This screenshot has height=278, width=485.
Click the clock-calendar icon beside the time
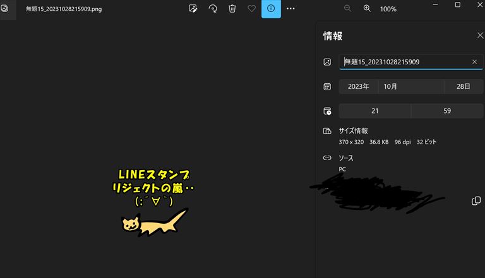[x=327, y=111]
